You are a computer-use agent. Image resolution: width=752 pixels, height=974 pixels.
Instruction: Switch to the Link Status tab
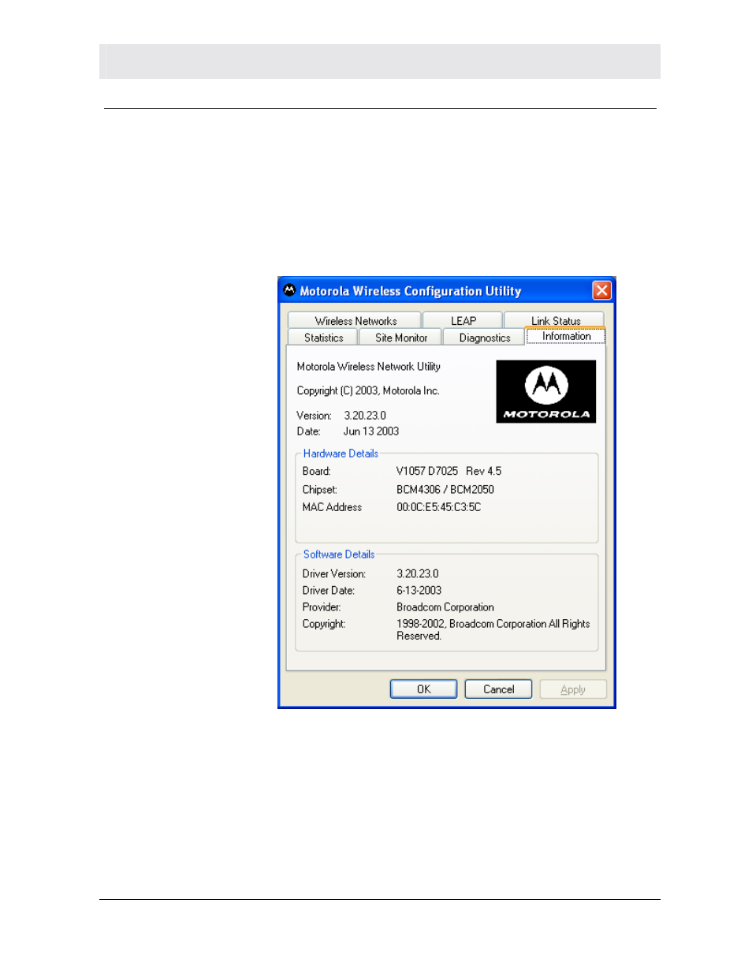pos(555,320)
